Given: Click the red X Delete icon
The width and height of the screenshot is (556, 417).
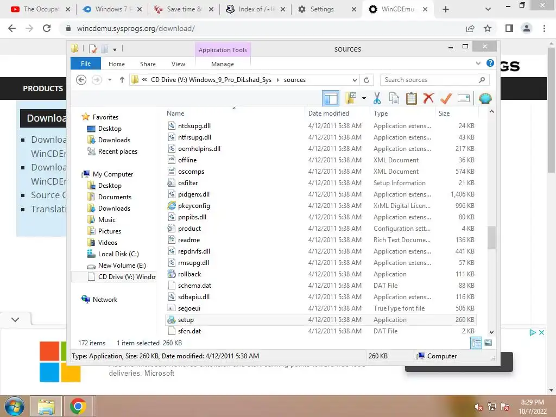Looking at the screenshot, I should pos(428,98).
